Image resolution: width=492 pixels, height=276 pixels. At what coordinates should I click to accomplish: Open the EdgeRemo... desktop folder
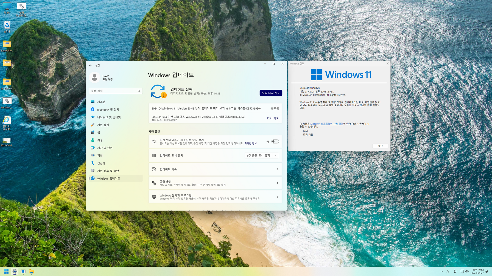tap(7, 46)
